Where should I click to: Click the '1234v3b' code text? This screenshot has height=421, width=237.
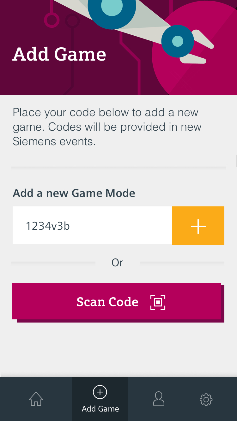pyautogui.click(x=48, y=226)
